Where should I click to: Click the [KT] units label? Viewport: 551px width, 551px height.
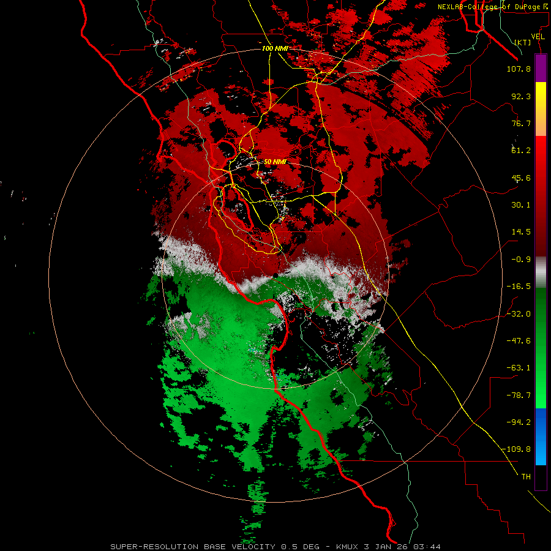tap(523, 42)
